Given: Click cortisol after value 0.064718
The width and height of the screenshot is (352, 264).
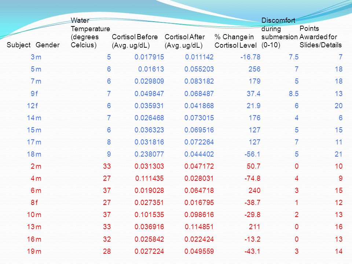Looking at the screenshot, I should [199, 191].
